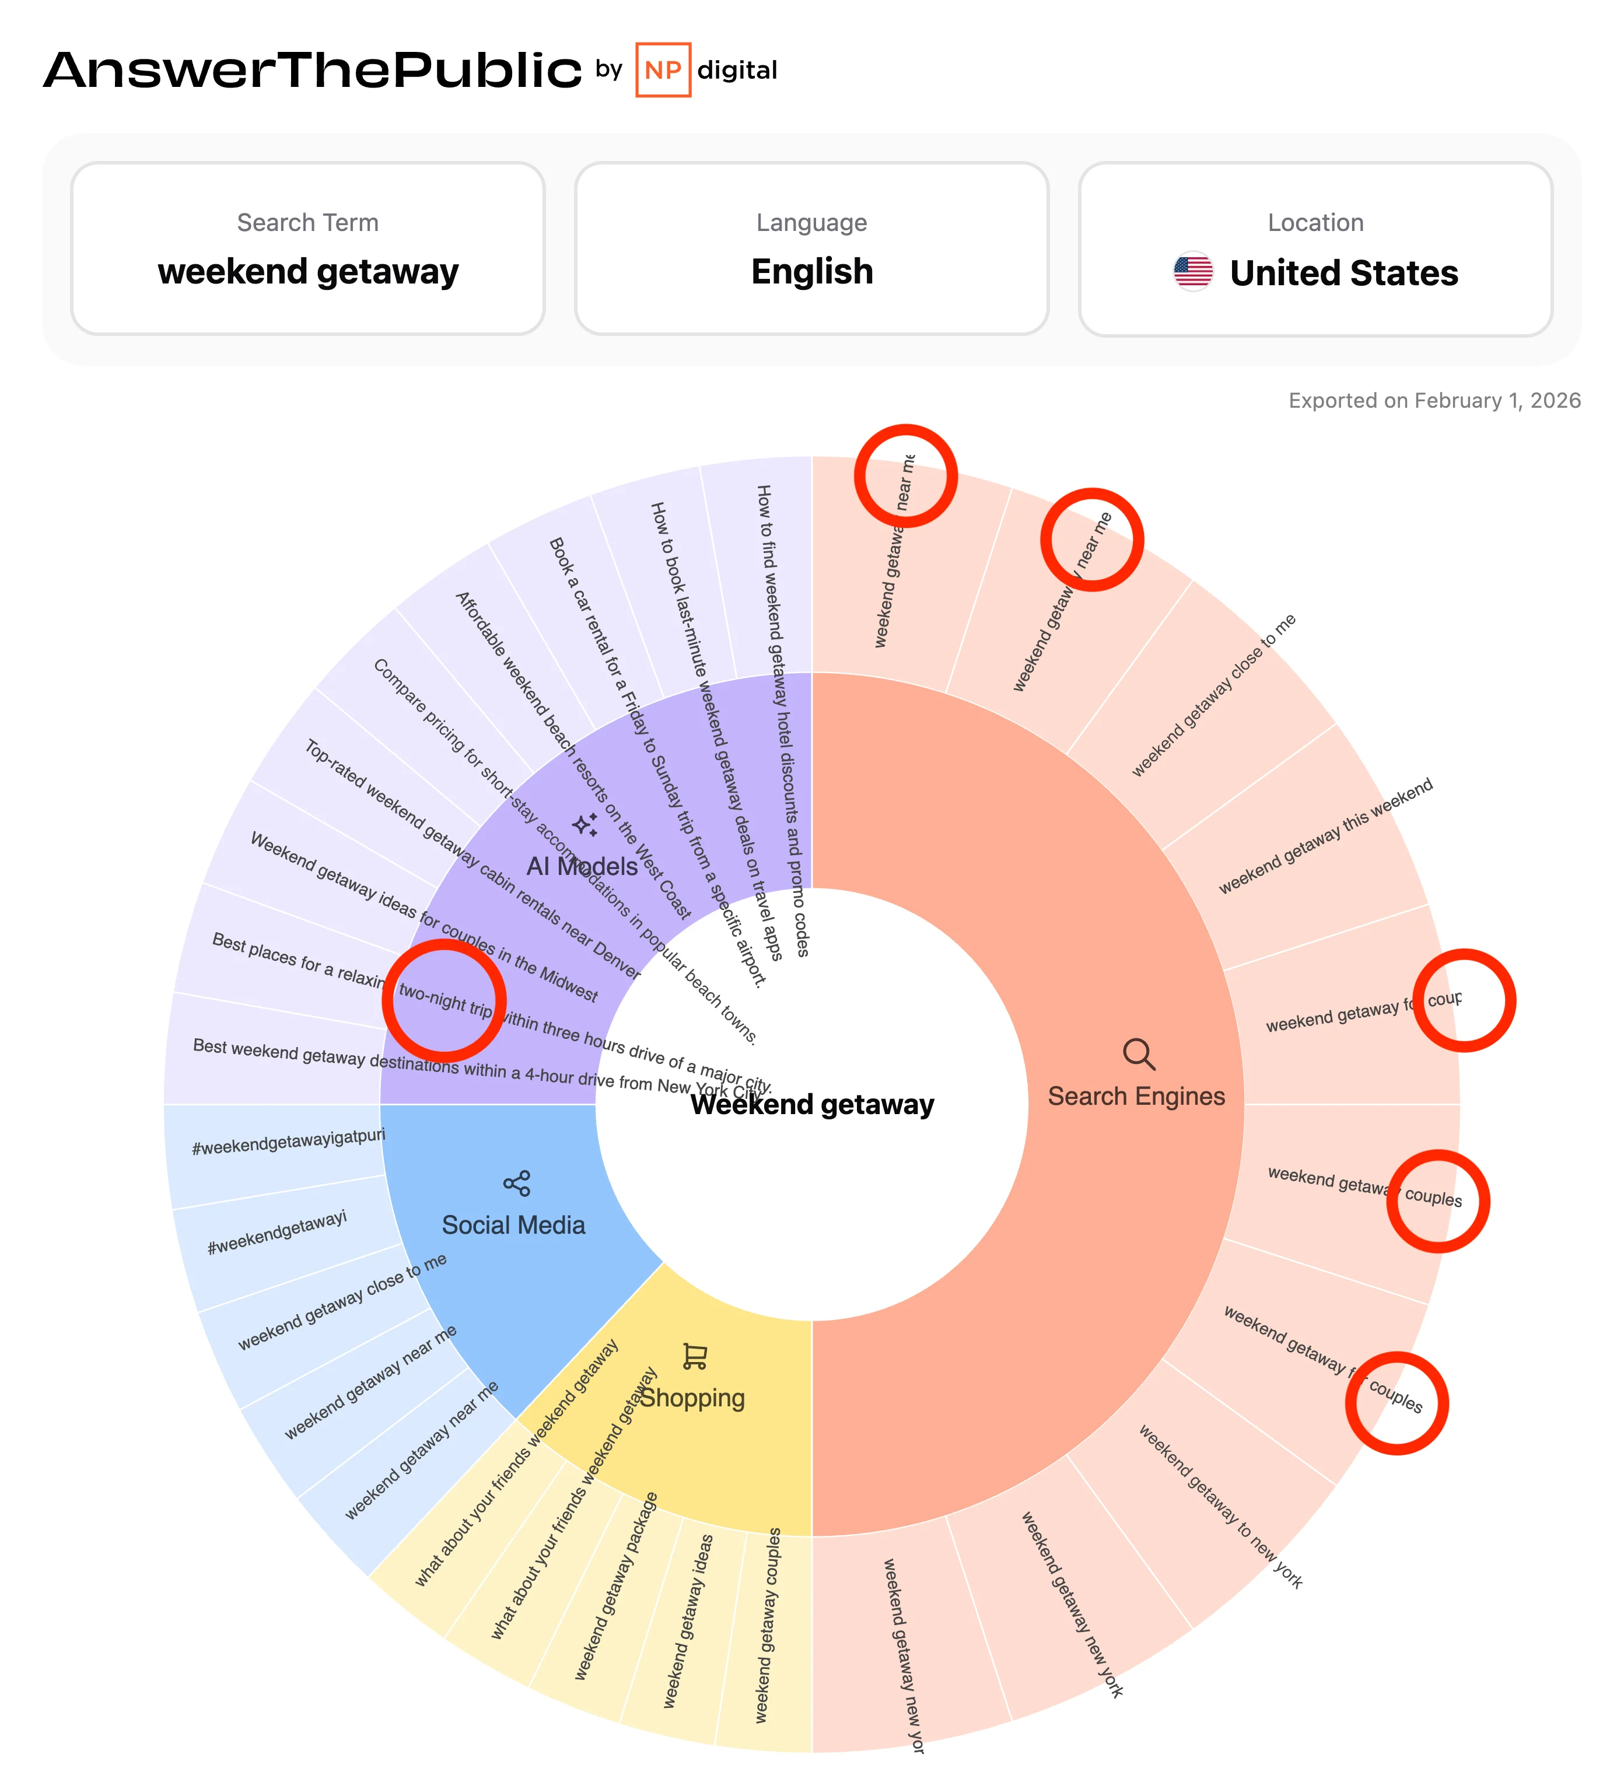Select the Shopping segment label
Screen dimensions: 1624x1789
pyautogui.click(x=693, y=1399)
